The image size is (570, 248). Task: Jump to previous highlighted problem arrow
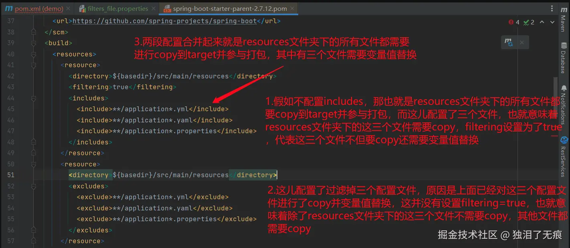(x=542, y=22)
